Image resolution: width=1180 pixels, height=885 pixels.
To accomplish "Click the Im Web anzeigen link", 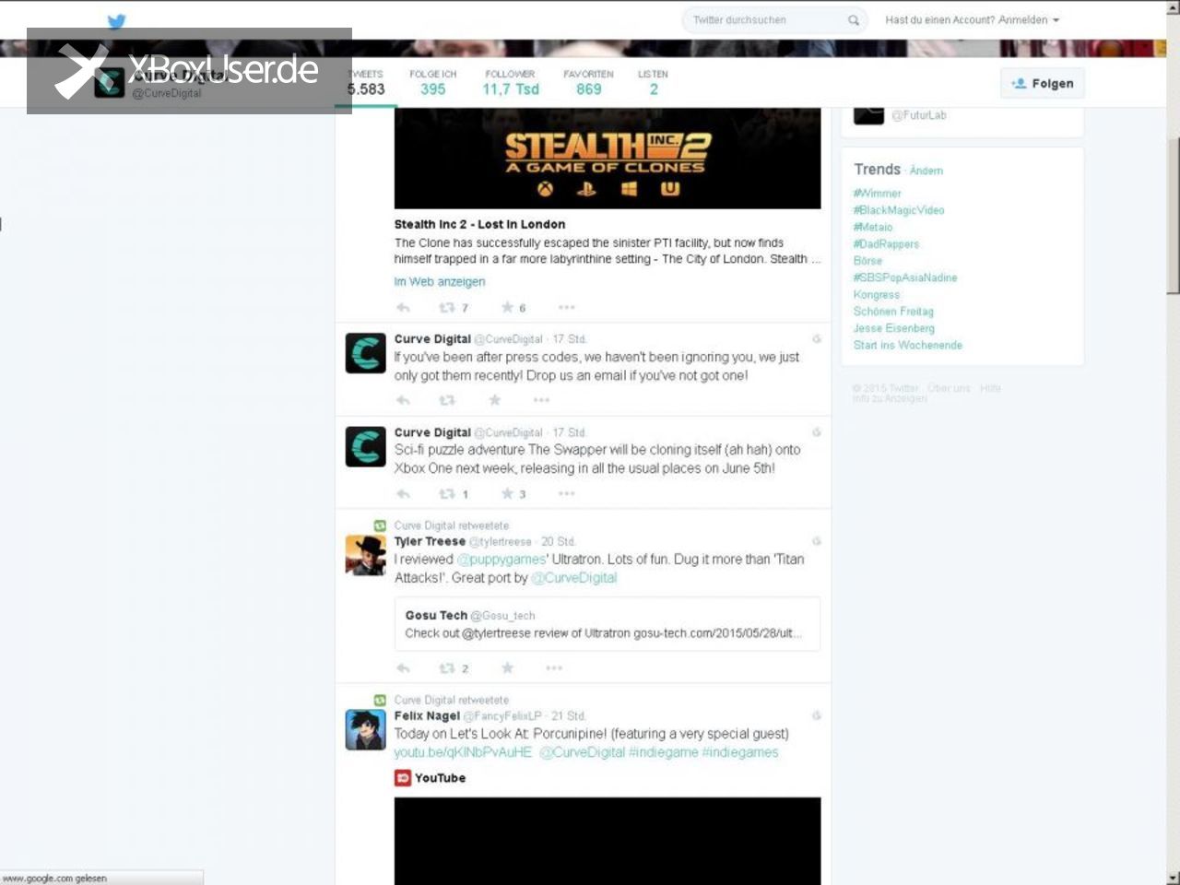I will coord(440,282).
